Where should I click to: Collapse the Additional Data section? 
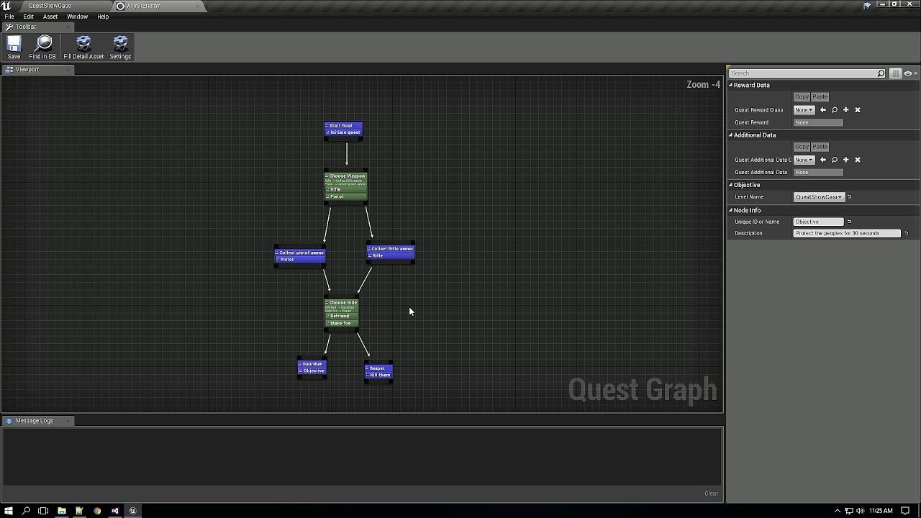pyautogui.click(x=730, y=135)
